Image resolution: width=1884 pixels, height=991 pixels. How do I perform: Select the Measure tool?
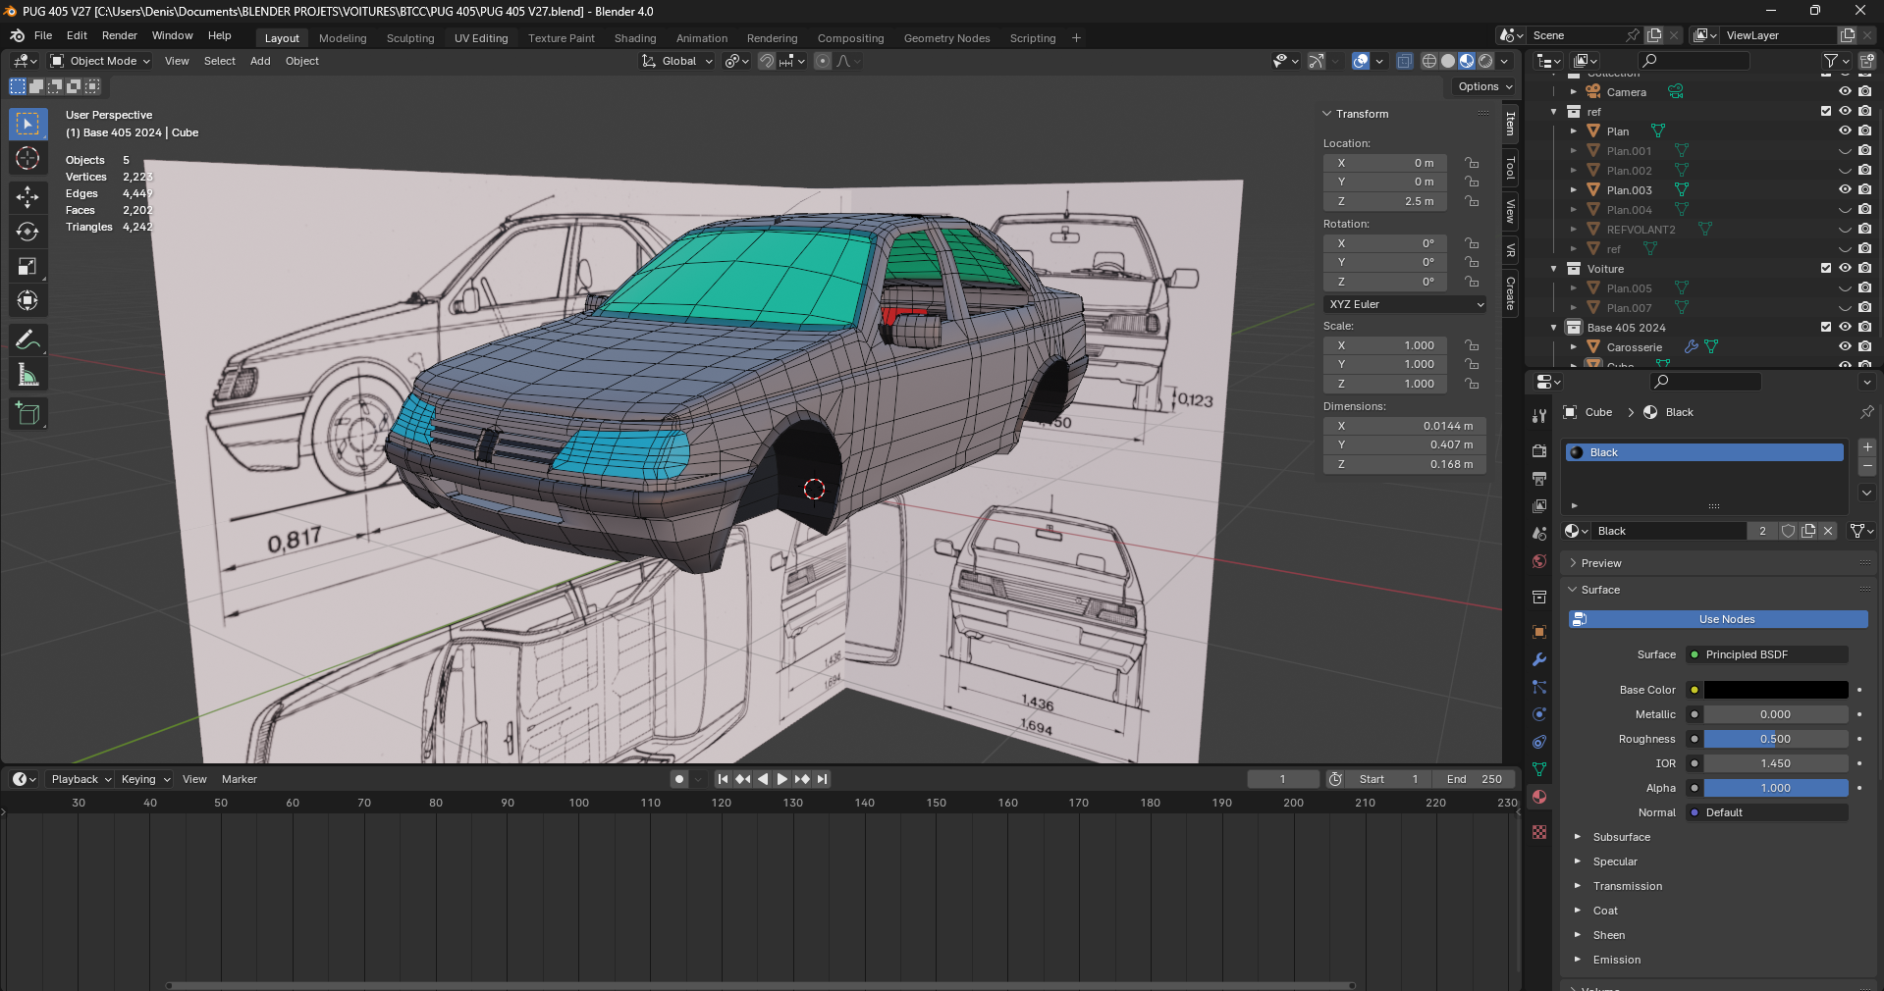27,375
